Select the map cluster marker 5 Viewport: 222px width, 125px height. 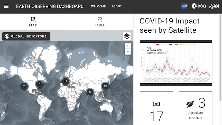[x=39, y=84]
